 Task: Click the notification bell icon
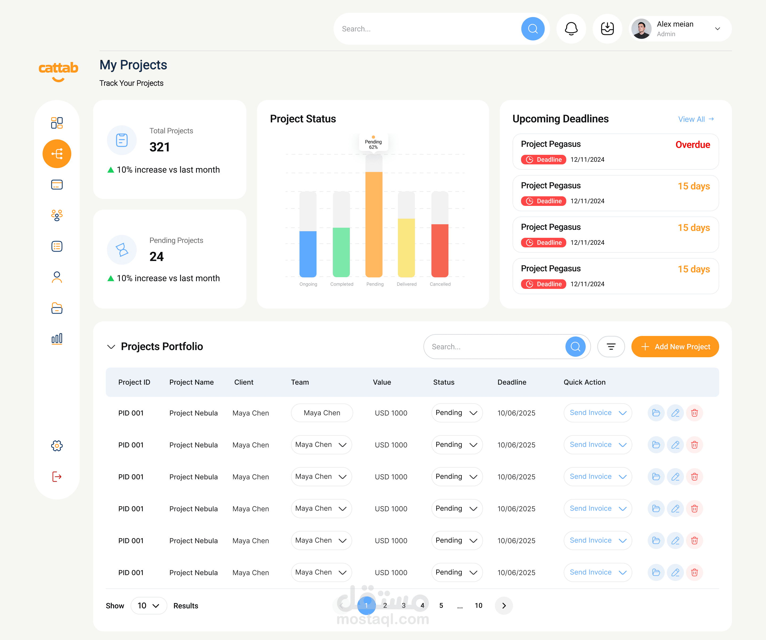click(x=571, y=28)
